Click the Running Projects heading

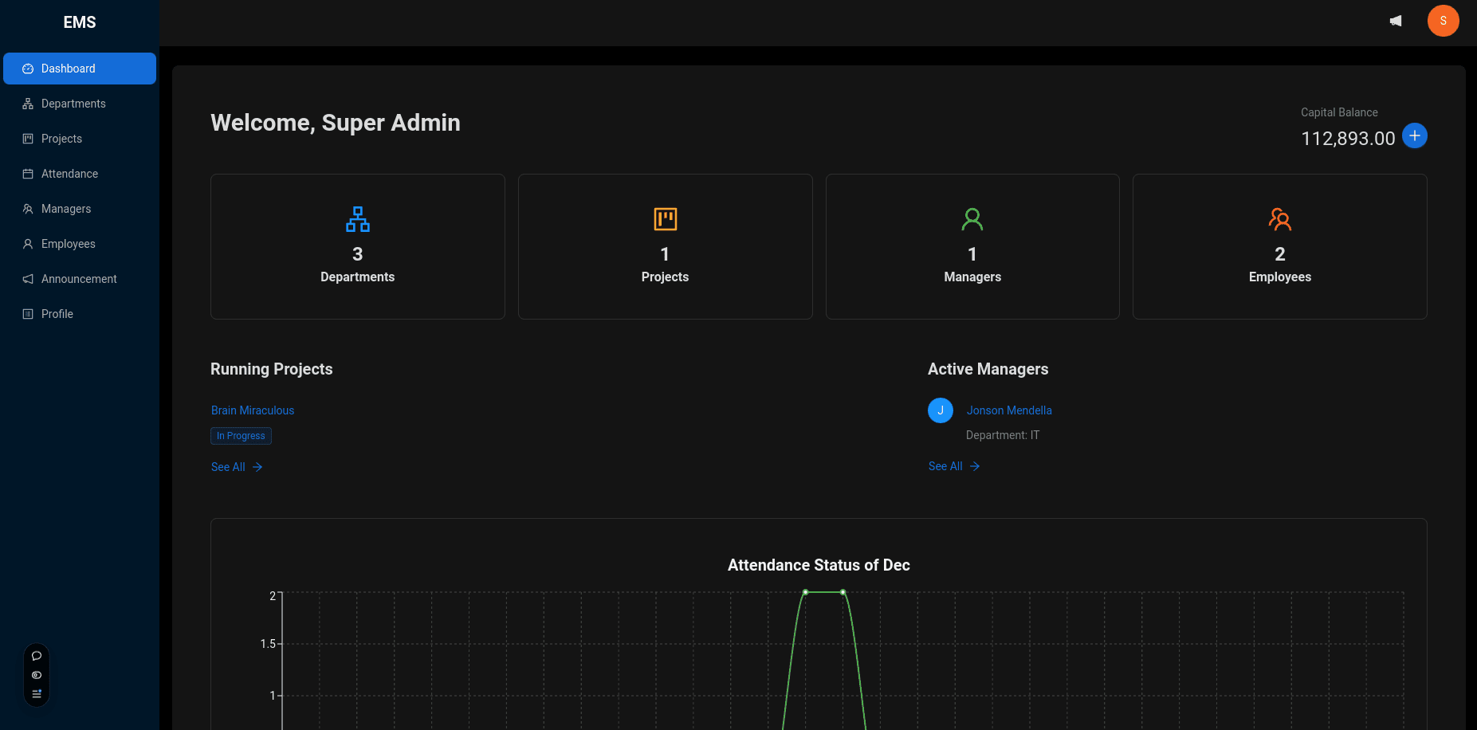click(272, 369)
